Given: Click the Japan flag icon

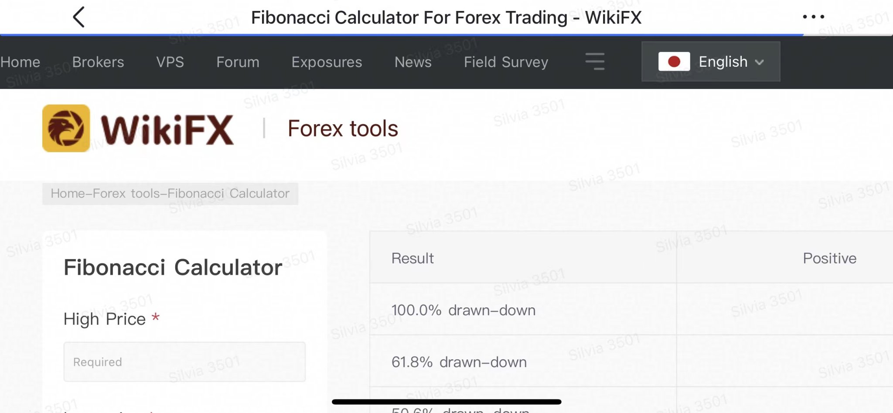Looking at the screenshot, I should pyautogui.click(x=674, y=61).
